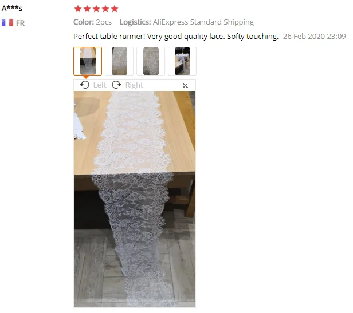
Task: Open the second lace photo thumbnail
Action: coord(119,61)
